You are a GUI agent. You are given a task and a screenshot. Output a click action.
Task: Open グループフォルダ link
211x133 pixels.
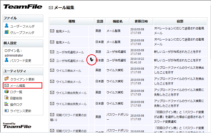click(x=22, y=33)
